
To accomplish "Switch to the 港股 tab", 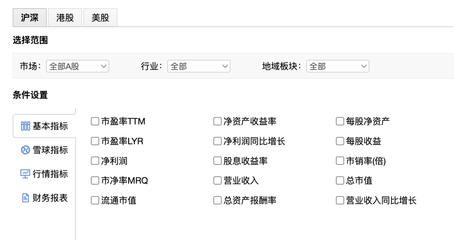I will click(x=65, y=18).
